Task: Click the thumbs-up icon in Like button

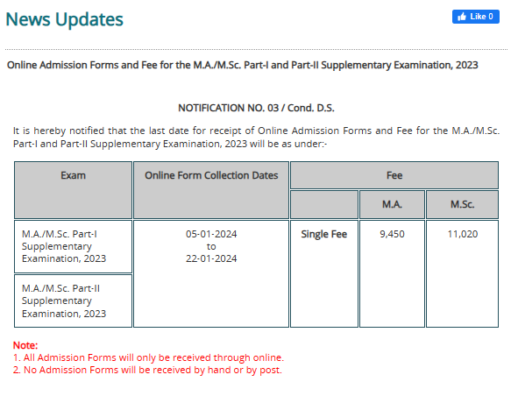Action: click(x=462, y=16)
